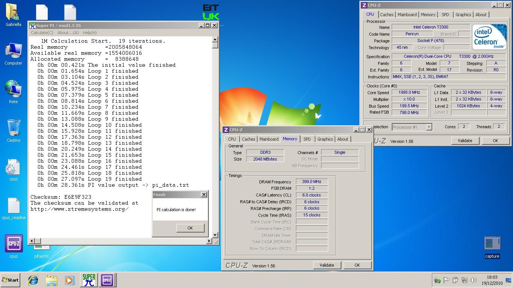Open Mainboard tab in the CPU window

pyautogui.click(x=407, y=15)
